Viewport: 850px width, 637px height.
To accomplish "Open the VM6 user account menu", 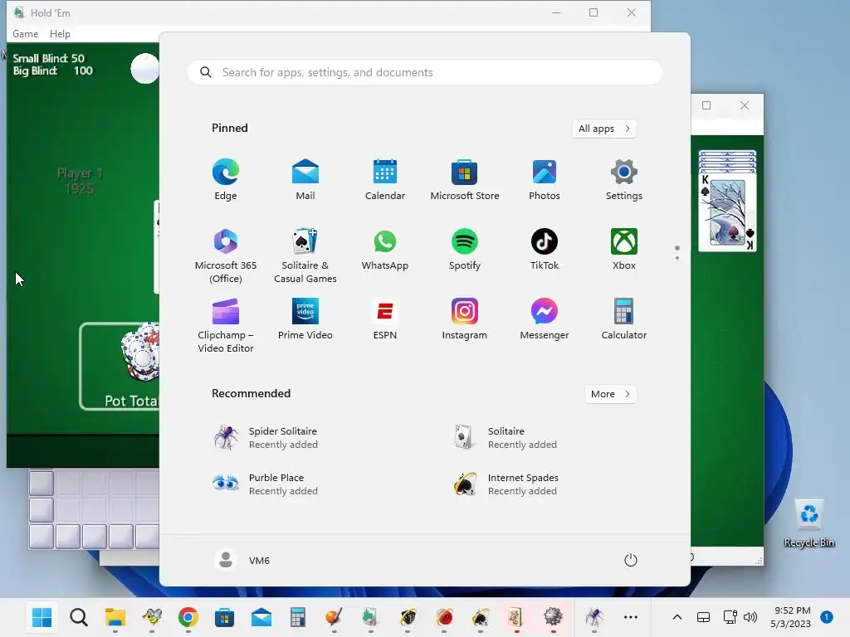I will tap(242, 560).
